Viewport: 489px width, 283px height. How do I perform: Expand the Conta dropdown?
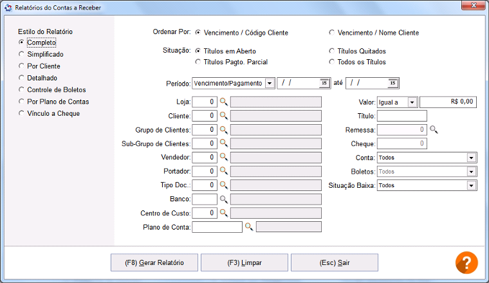[x=471, y=158]
